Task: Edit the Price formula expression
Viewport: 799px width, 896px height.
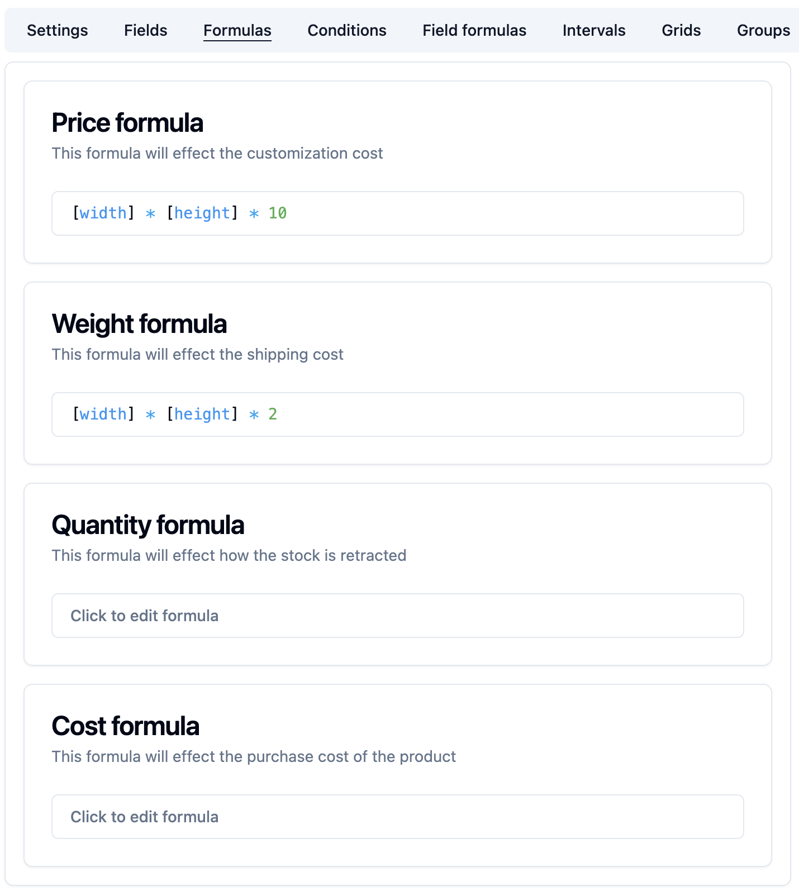Action: [397, 213]
